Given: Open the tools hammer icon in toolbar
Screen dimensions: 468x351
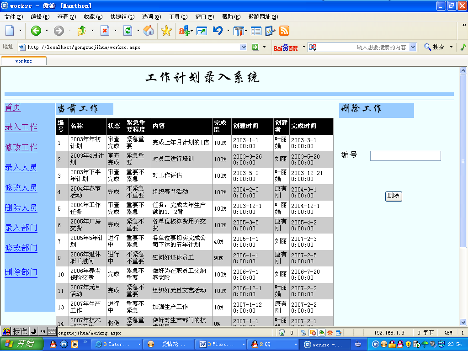Looking at the screenshot, I should click(238, 31).
